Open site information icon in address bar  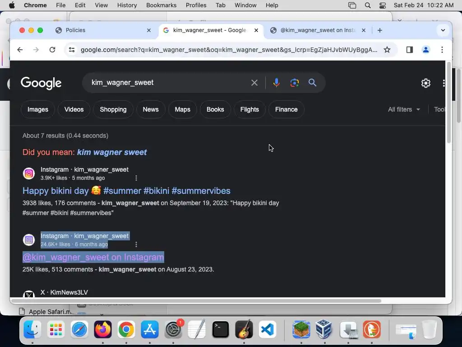pyautogui.click(x=72, y=50)
